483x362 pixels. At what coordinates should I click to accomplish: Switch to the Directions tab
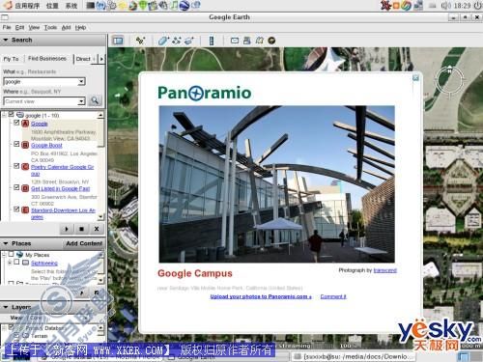point(84,59)
